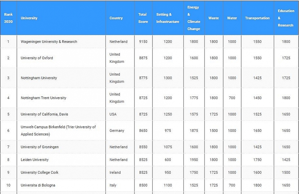299x194 pixels.
Task: Click Setting & Infrastructure value 1300
Action: click(168, 78)
